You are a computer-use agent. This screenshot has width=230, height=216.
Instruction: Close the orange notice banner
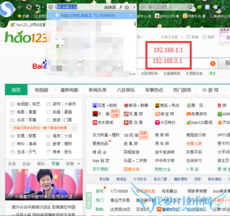pyautogui.click(x=74, y=128)
